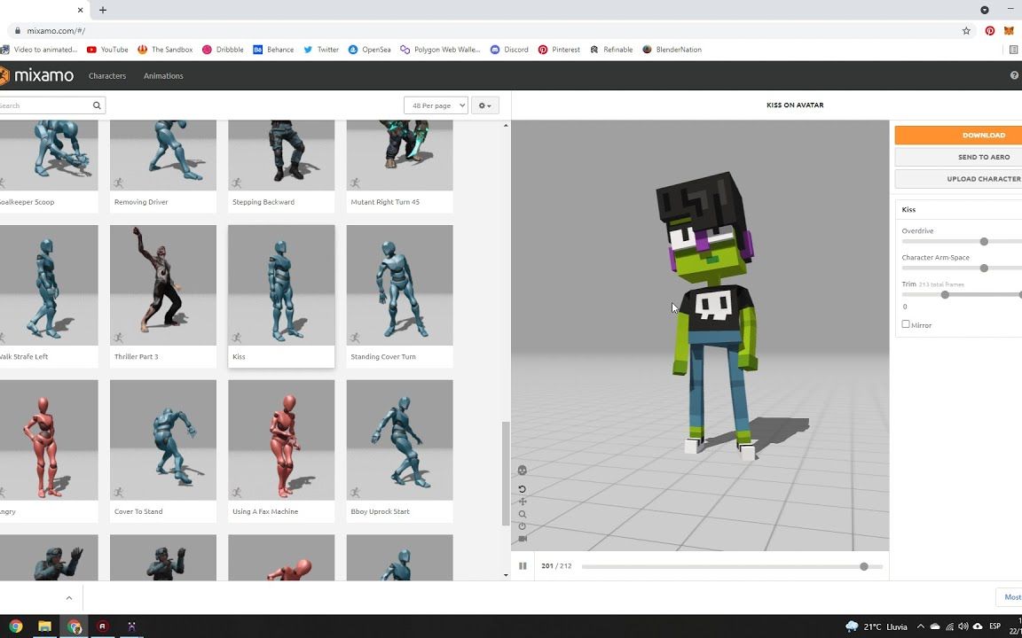The image size is (1022, 638).
Task: Toggle the reset pose viewport control
Action: click(522, 525)
